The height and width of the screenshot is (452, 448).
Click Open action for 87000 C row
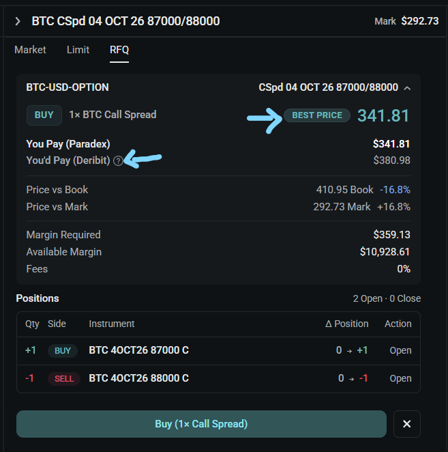coord(400,350)
